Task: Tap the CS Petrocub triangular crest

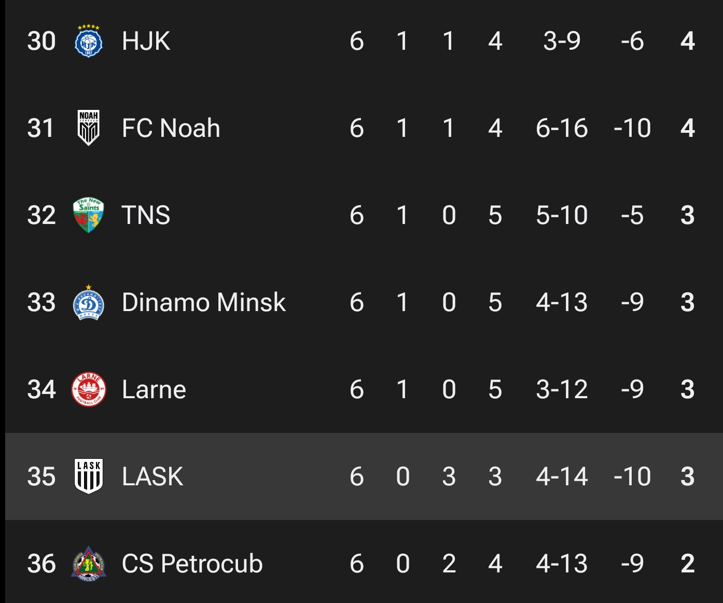Action: [x=88, y=564]
